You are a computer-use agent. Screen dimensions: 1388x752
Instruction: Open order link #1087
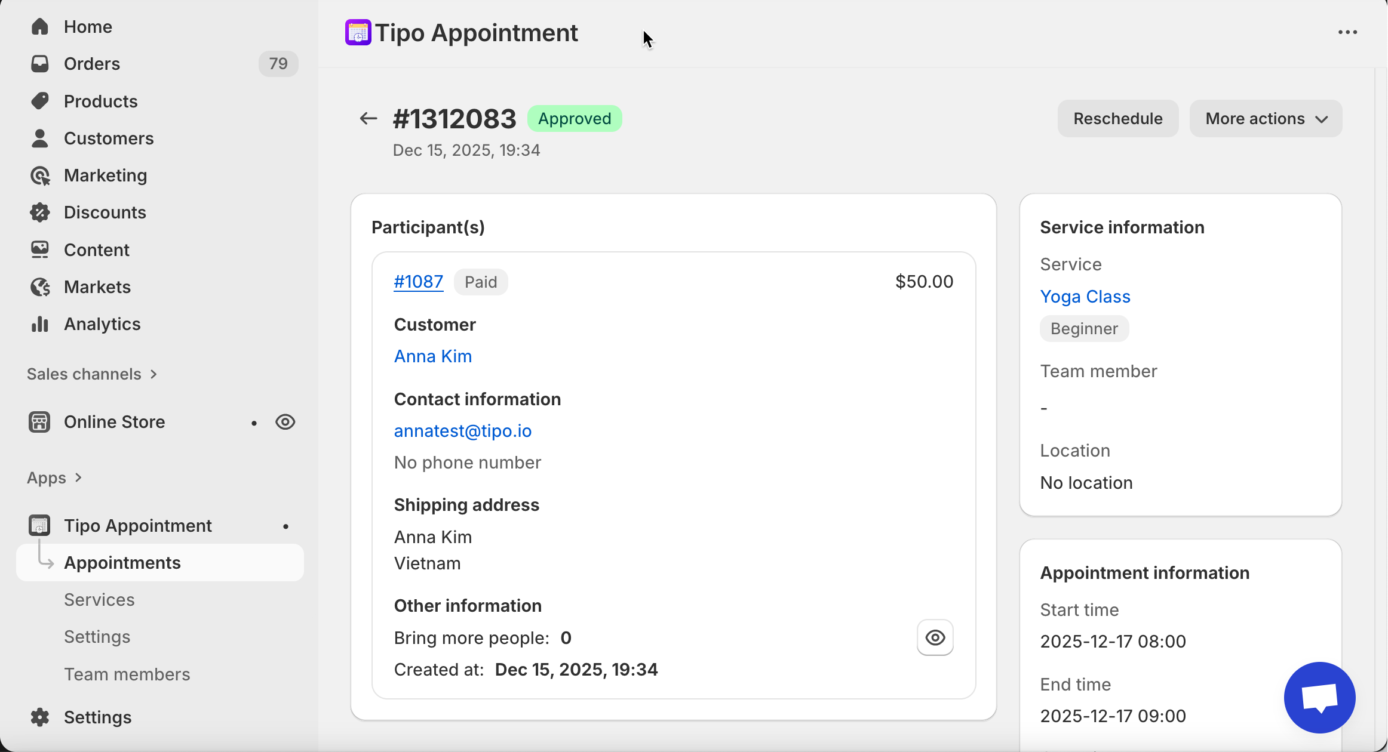(418, 282)
